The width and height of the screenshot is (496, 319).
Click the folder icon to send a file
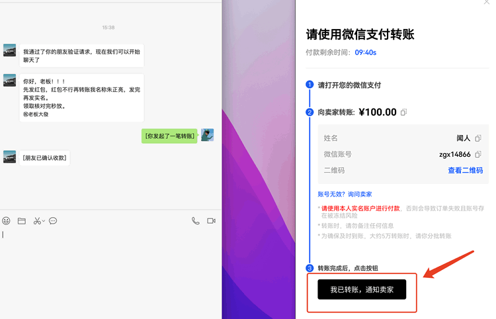(22, 220)
